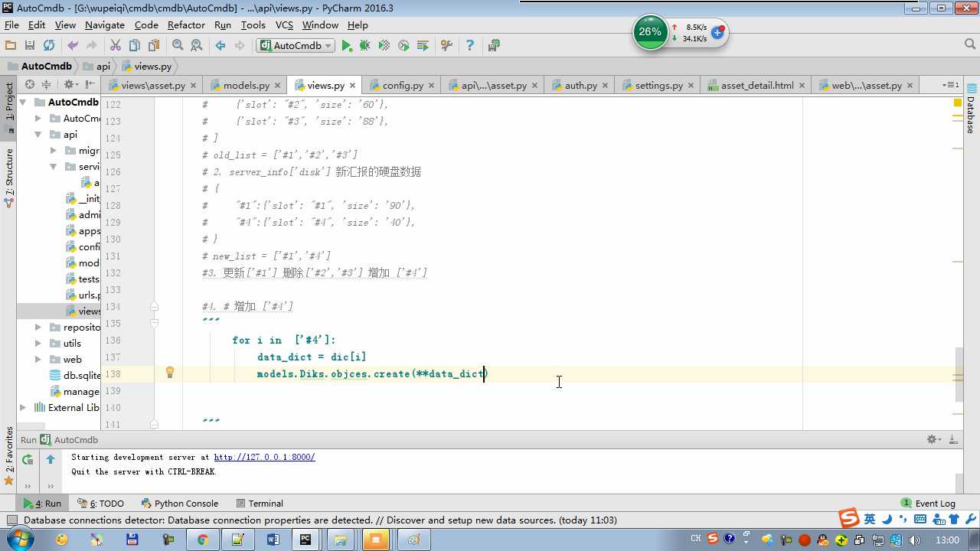The width and height of the screenshot is (980, 551).
Task: Start the debugger with bug icon
Action: point(365,46)
